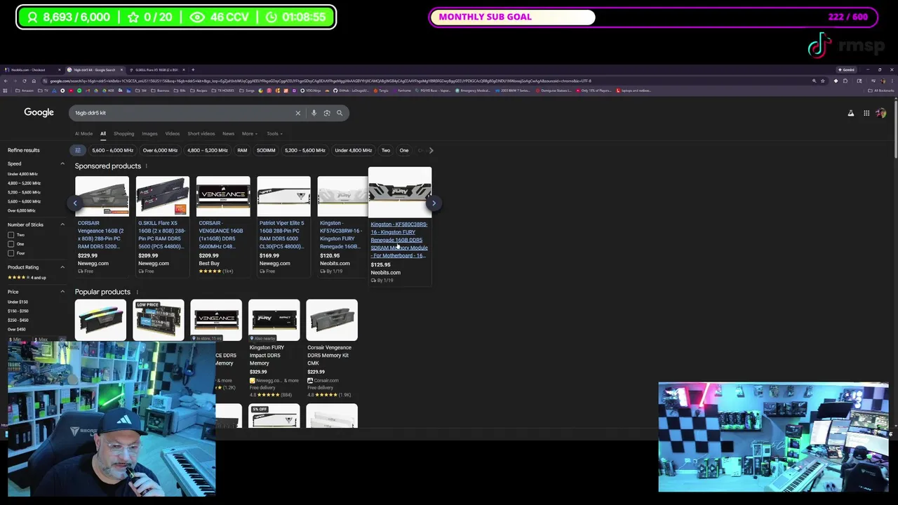Check the Four sticks checkbox
Viewport: 898px width, 505px height.
click(x=11, y=253)
